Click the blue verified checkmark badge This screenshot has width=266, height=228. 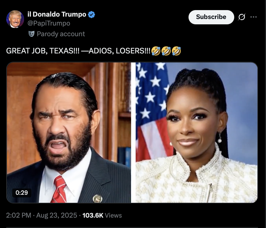pyautogui.click(x=91, y=15)
